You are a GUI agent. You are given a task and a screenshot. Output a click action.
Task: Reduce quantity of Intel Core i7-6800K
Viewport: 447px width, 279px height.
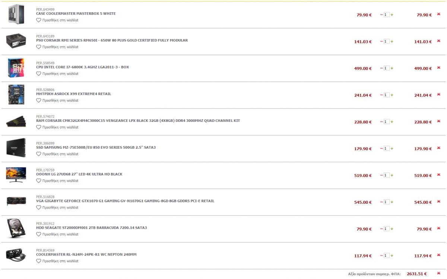pyautogui.click(x=381, y=68)
